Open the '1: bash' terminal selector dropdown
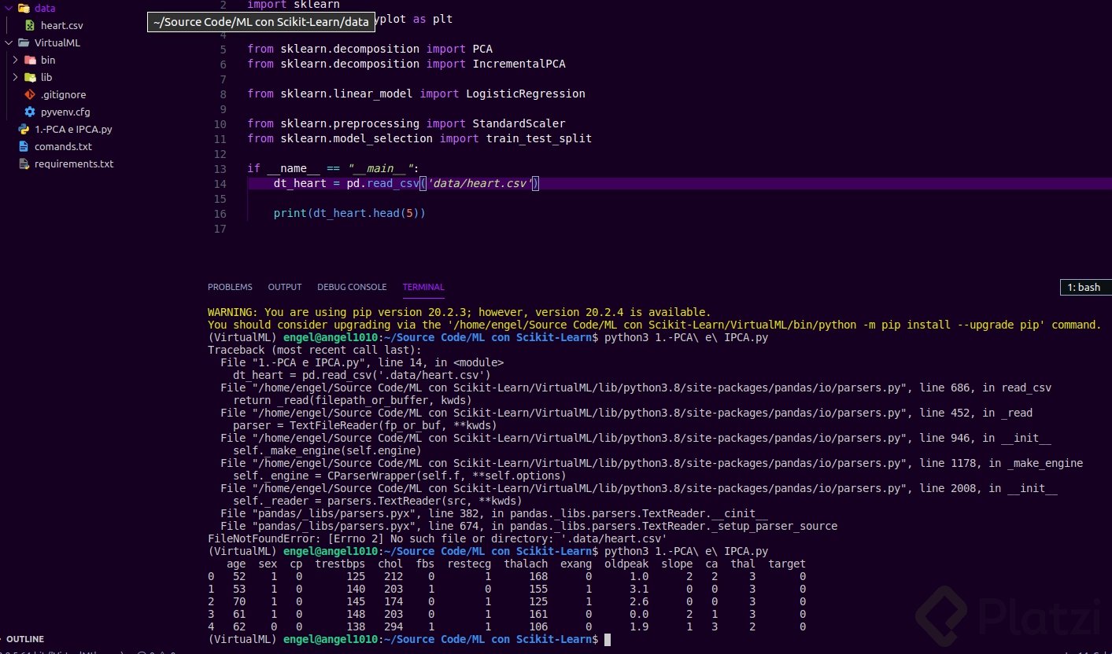 pyautogui.click(x=1086, y=288)
